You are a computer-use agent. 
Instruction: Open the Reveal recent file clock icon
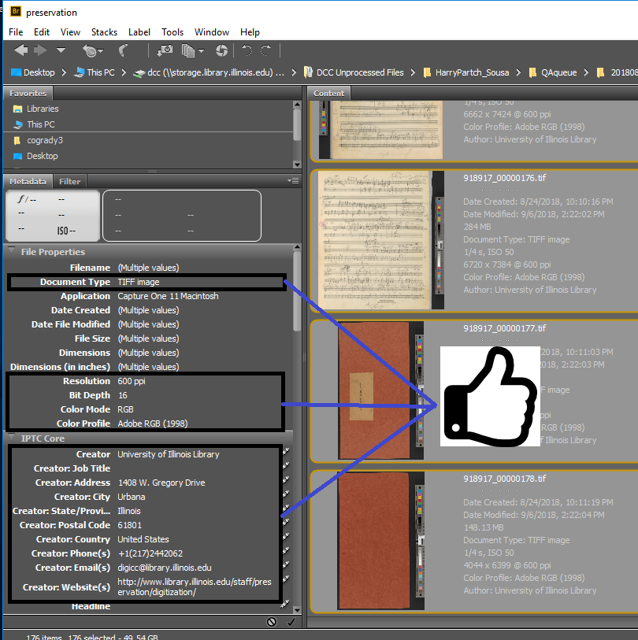pyautogui.click(x=92, y=50)
